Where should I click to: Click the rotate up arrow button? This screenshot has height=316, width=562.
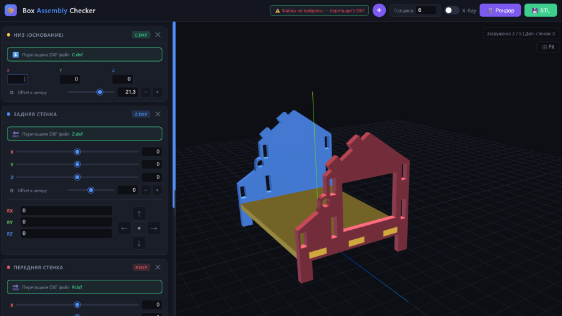tap(139, 214)
